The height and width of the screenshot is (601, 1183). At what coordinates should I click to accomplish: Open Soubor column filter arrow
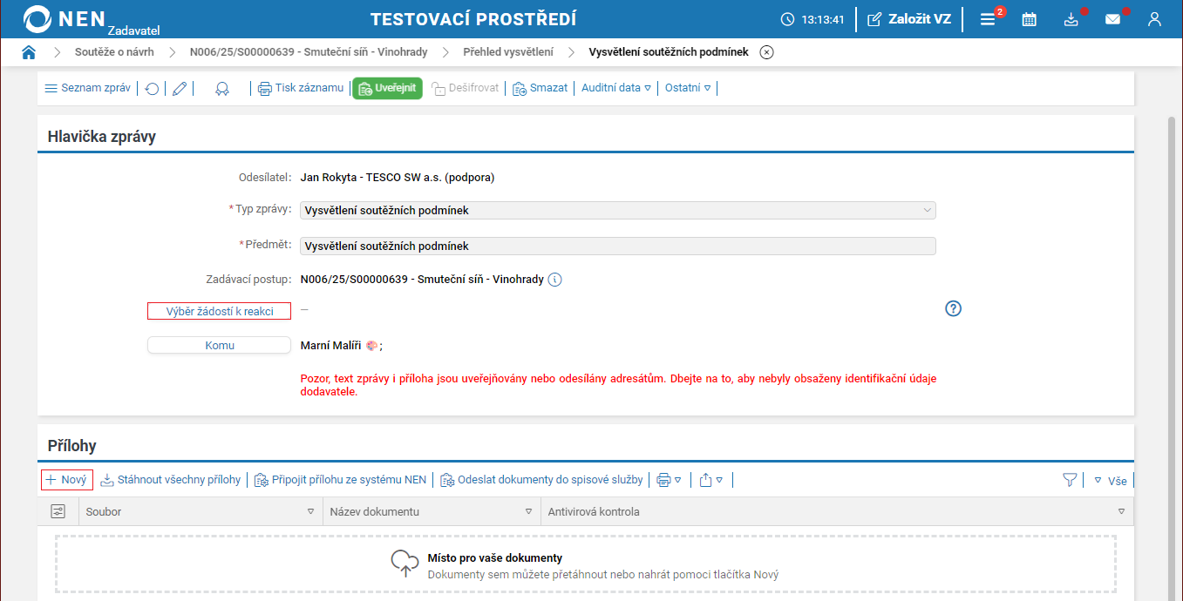coord(310,512)
